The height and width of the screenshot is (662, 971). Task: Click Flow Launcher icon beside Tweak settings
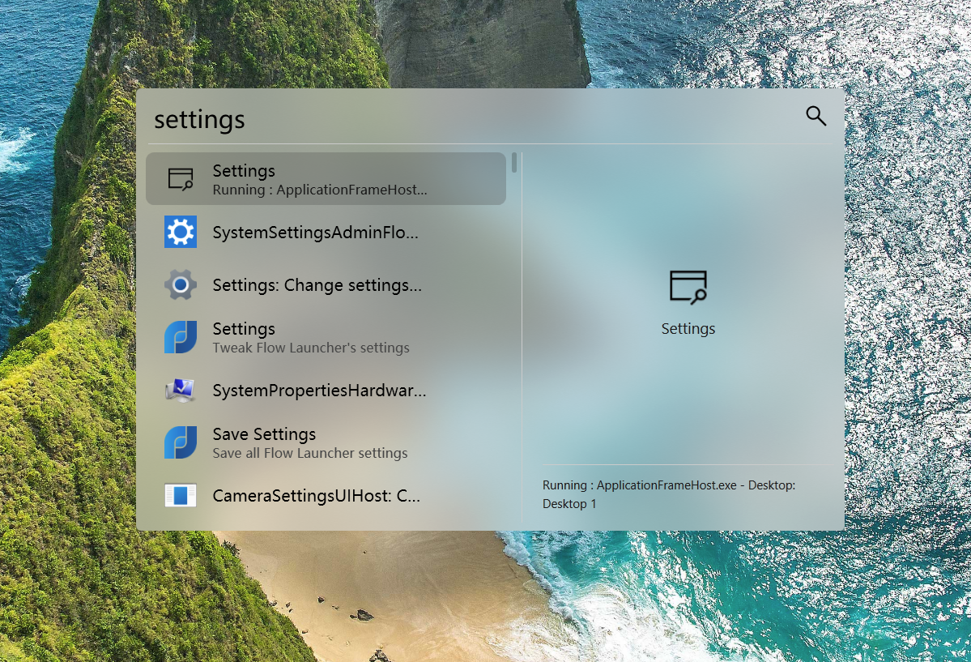[x=181, y=337]
